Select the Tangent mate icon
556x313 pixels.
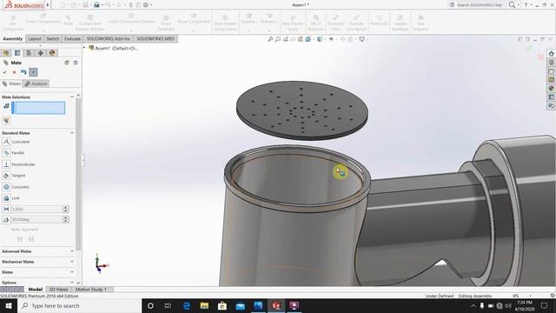click(6, 176)
